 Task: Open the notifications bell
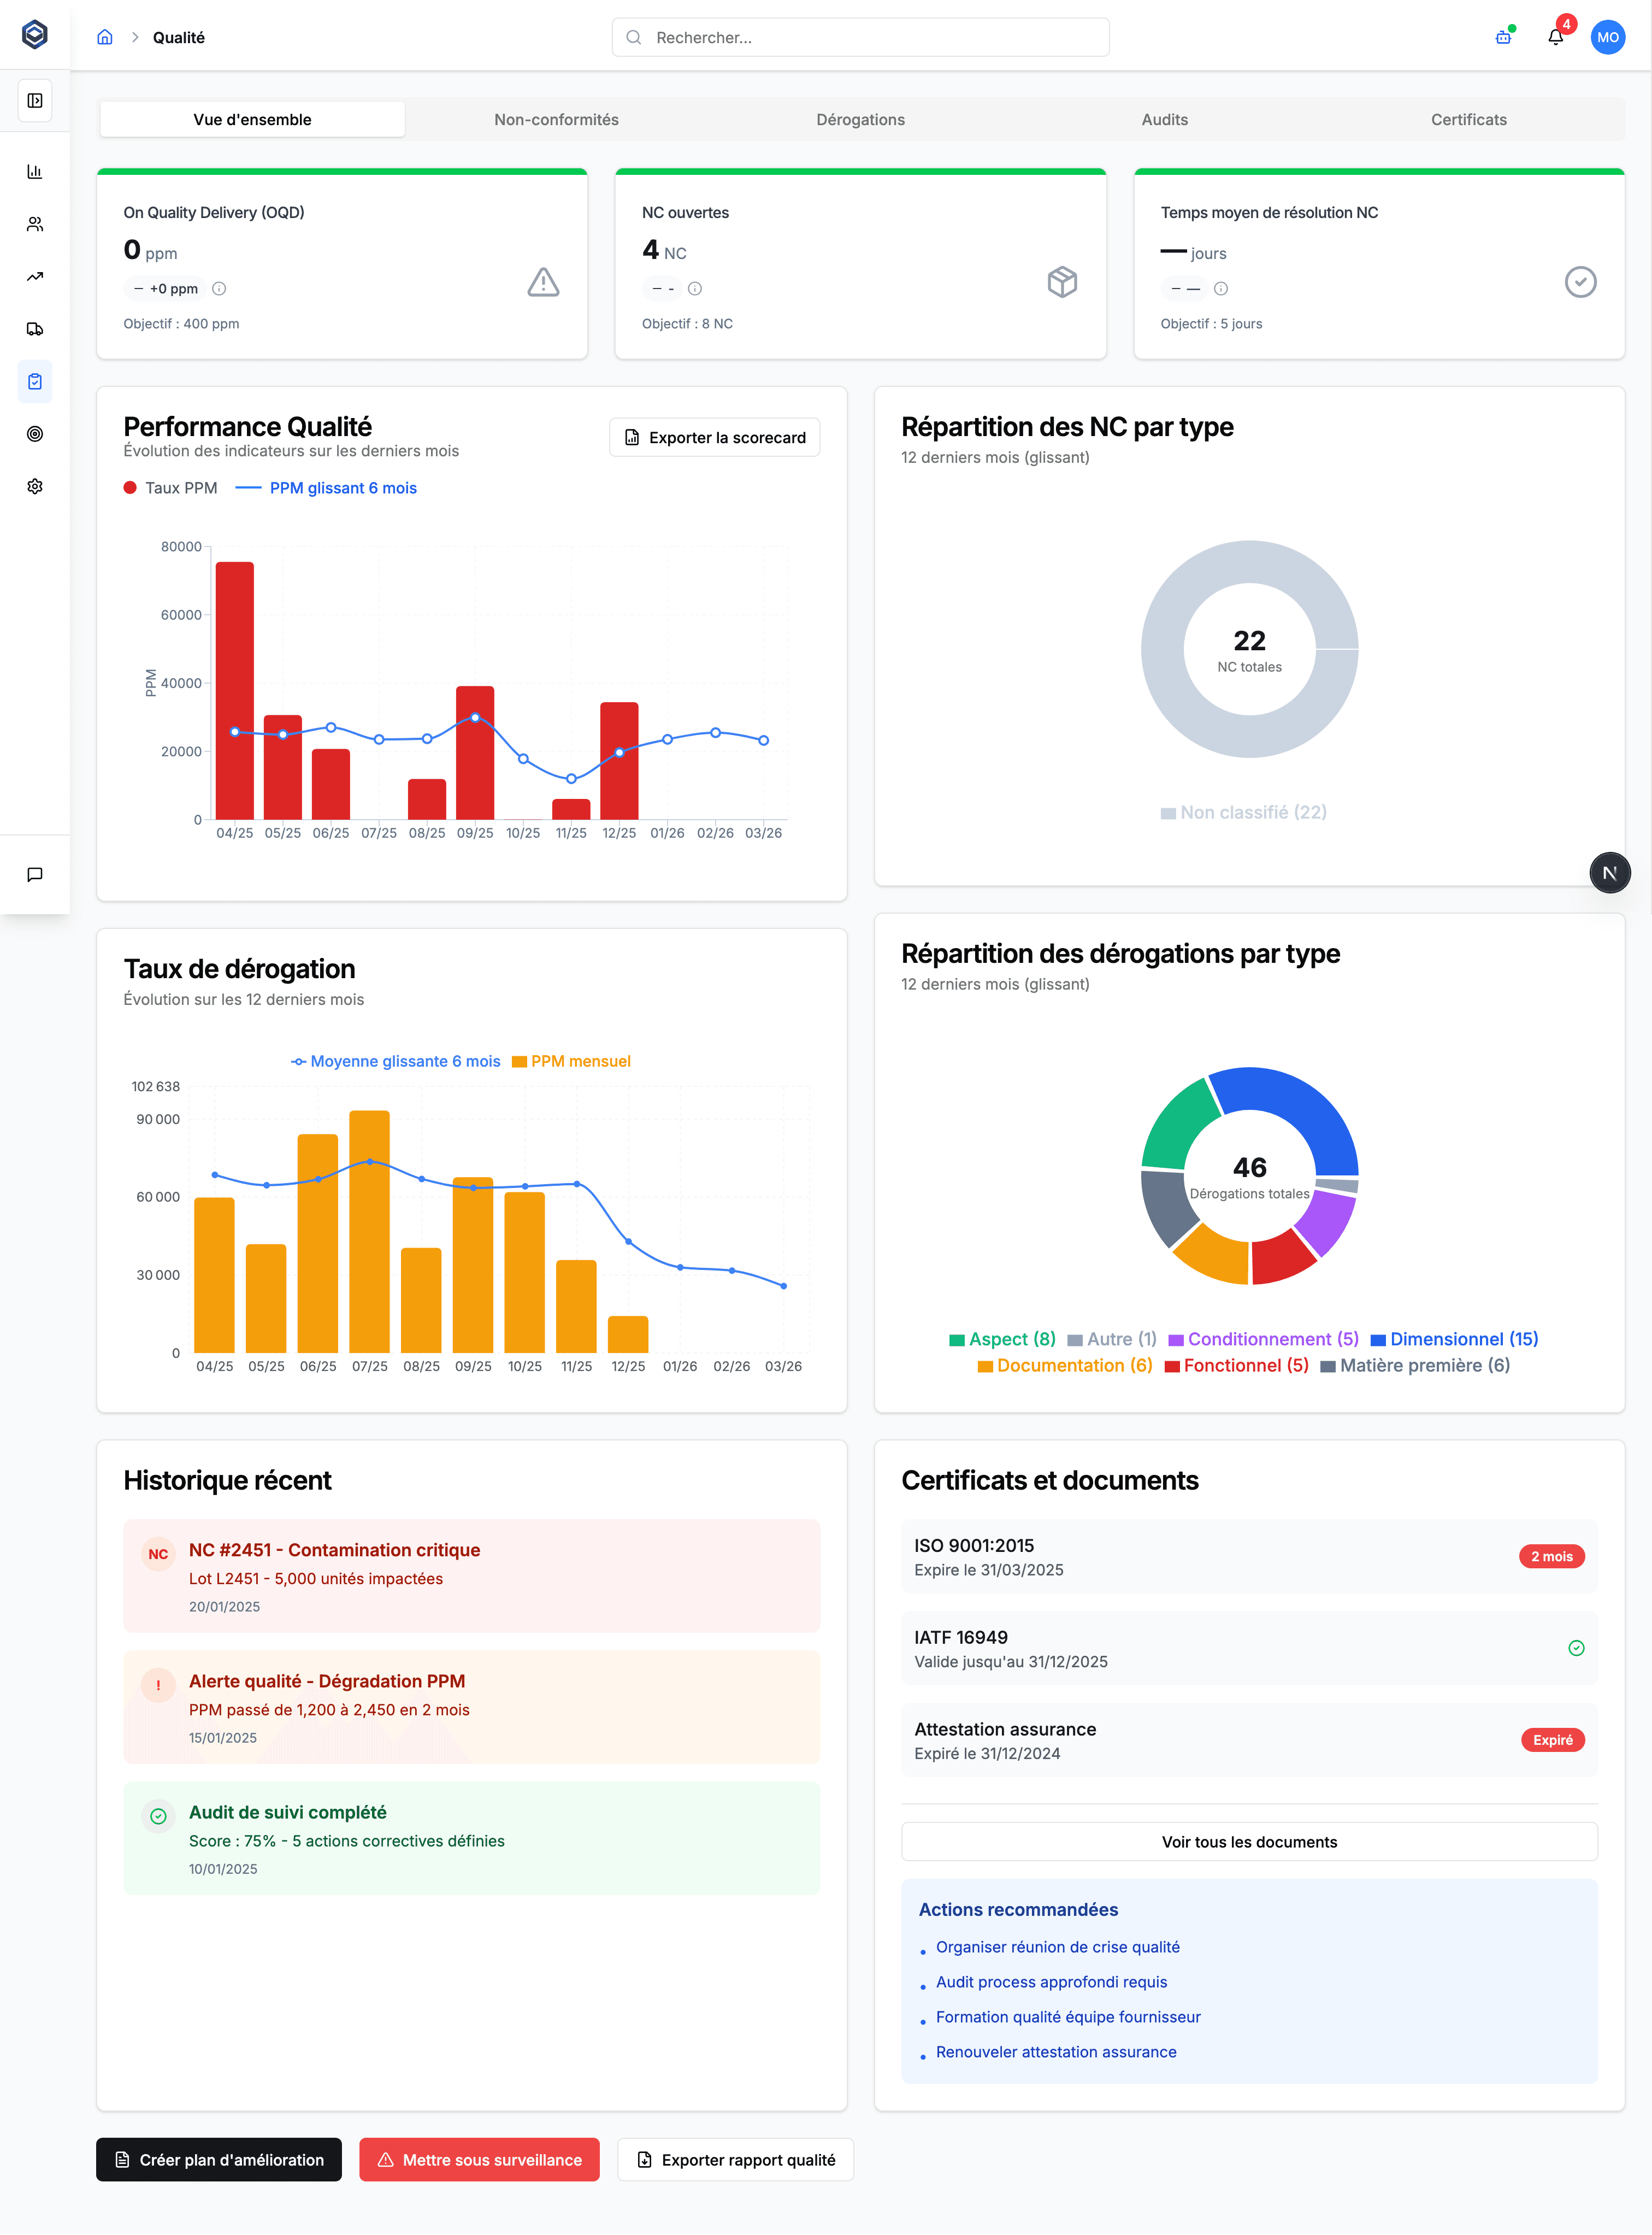point(1555,38)
